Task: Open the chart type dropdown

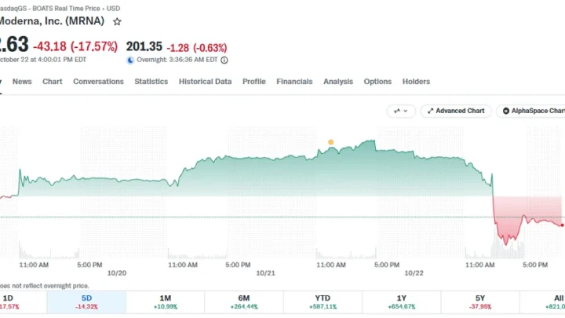Action: click(x=401, y=111)
